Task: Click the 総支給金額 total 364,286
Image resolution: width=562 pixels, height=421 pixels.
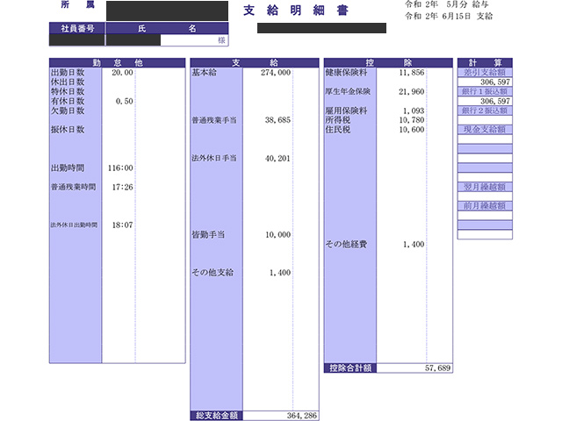Action: [301, 416]
